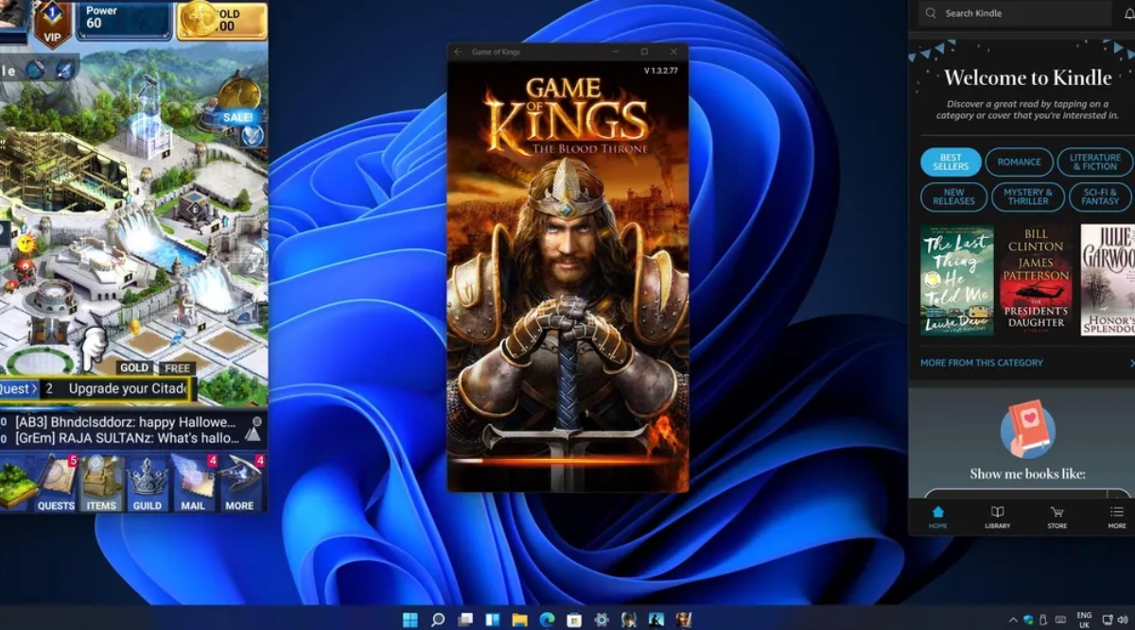Click the Search Kindle field

click(1014, 13)
